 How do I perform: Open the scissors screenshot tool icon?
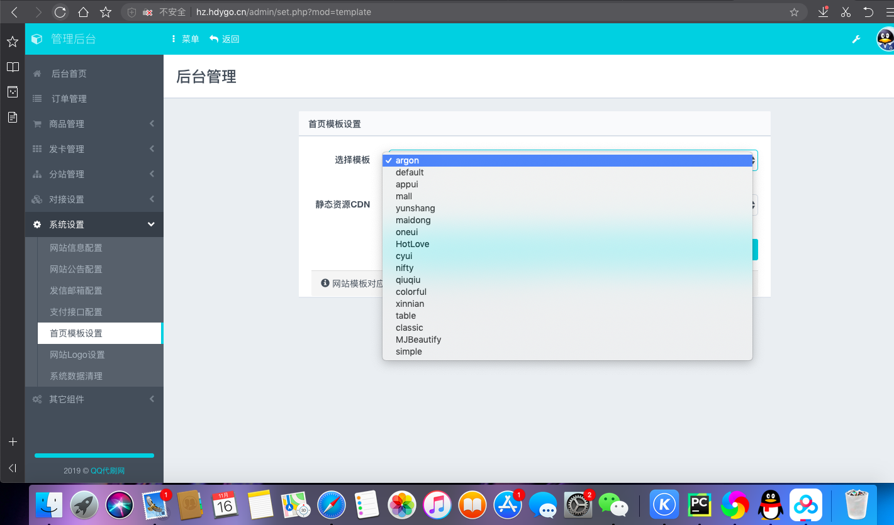coord(845,12)
